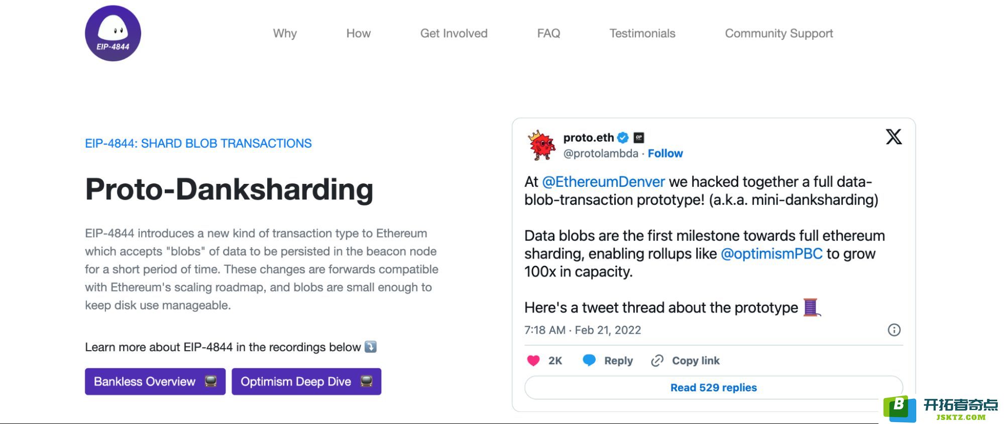Image resolution: width=1004 pixels, height=424 pixels.
Task: Open the tweet info circle icon
Action: coord(894,330)
